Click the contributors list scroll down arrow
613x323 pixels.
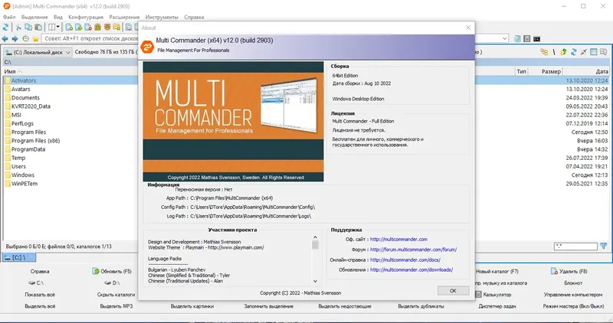[315, 281]
